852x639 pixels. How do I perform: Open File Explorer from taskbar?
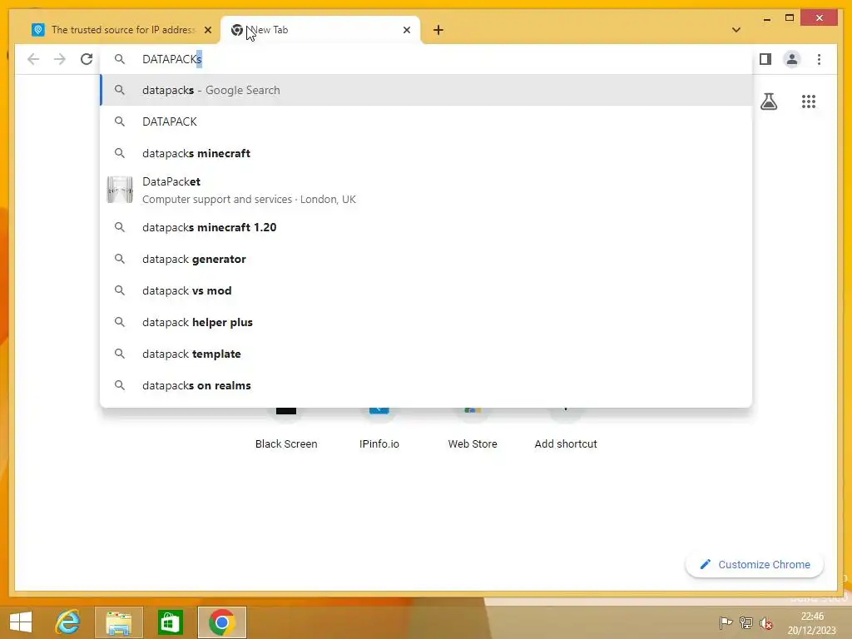click(119, 622)
